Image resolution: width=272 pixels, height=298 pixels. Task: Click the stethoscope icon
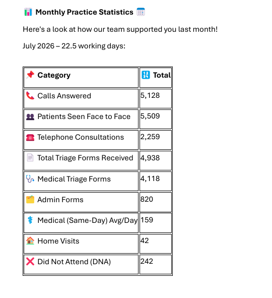tap(30, 179)
